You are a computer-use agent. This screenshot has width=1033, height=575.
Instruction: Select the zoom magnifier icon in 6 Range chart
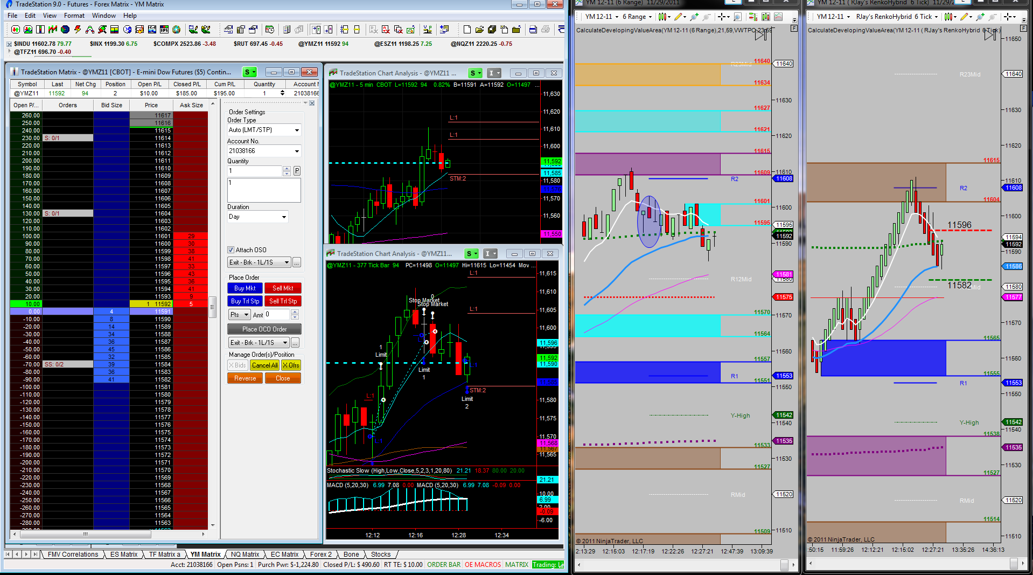738,17
